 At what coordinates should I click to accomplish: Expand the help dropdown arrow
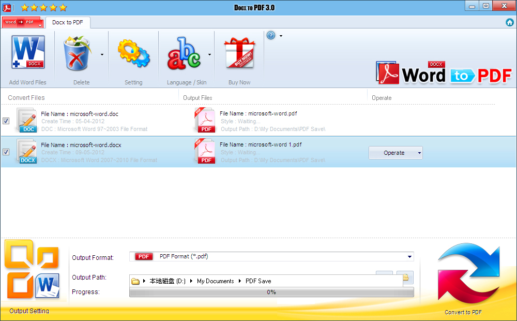pos(281,36)
